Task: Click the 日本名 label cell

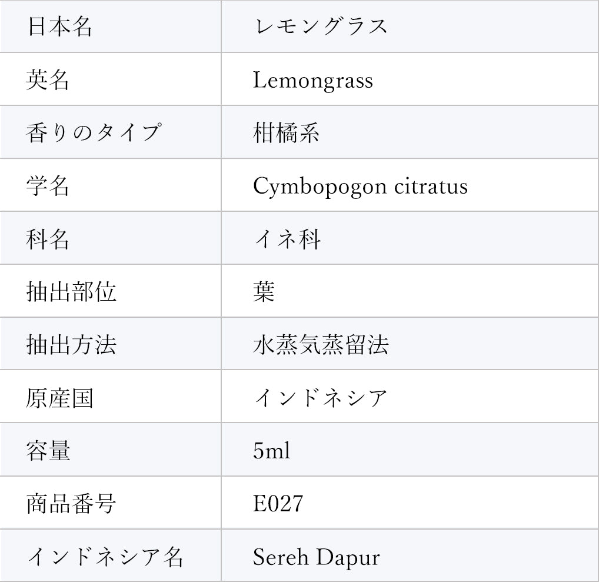Action: point(59,27)
